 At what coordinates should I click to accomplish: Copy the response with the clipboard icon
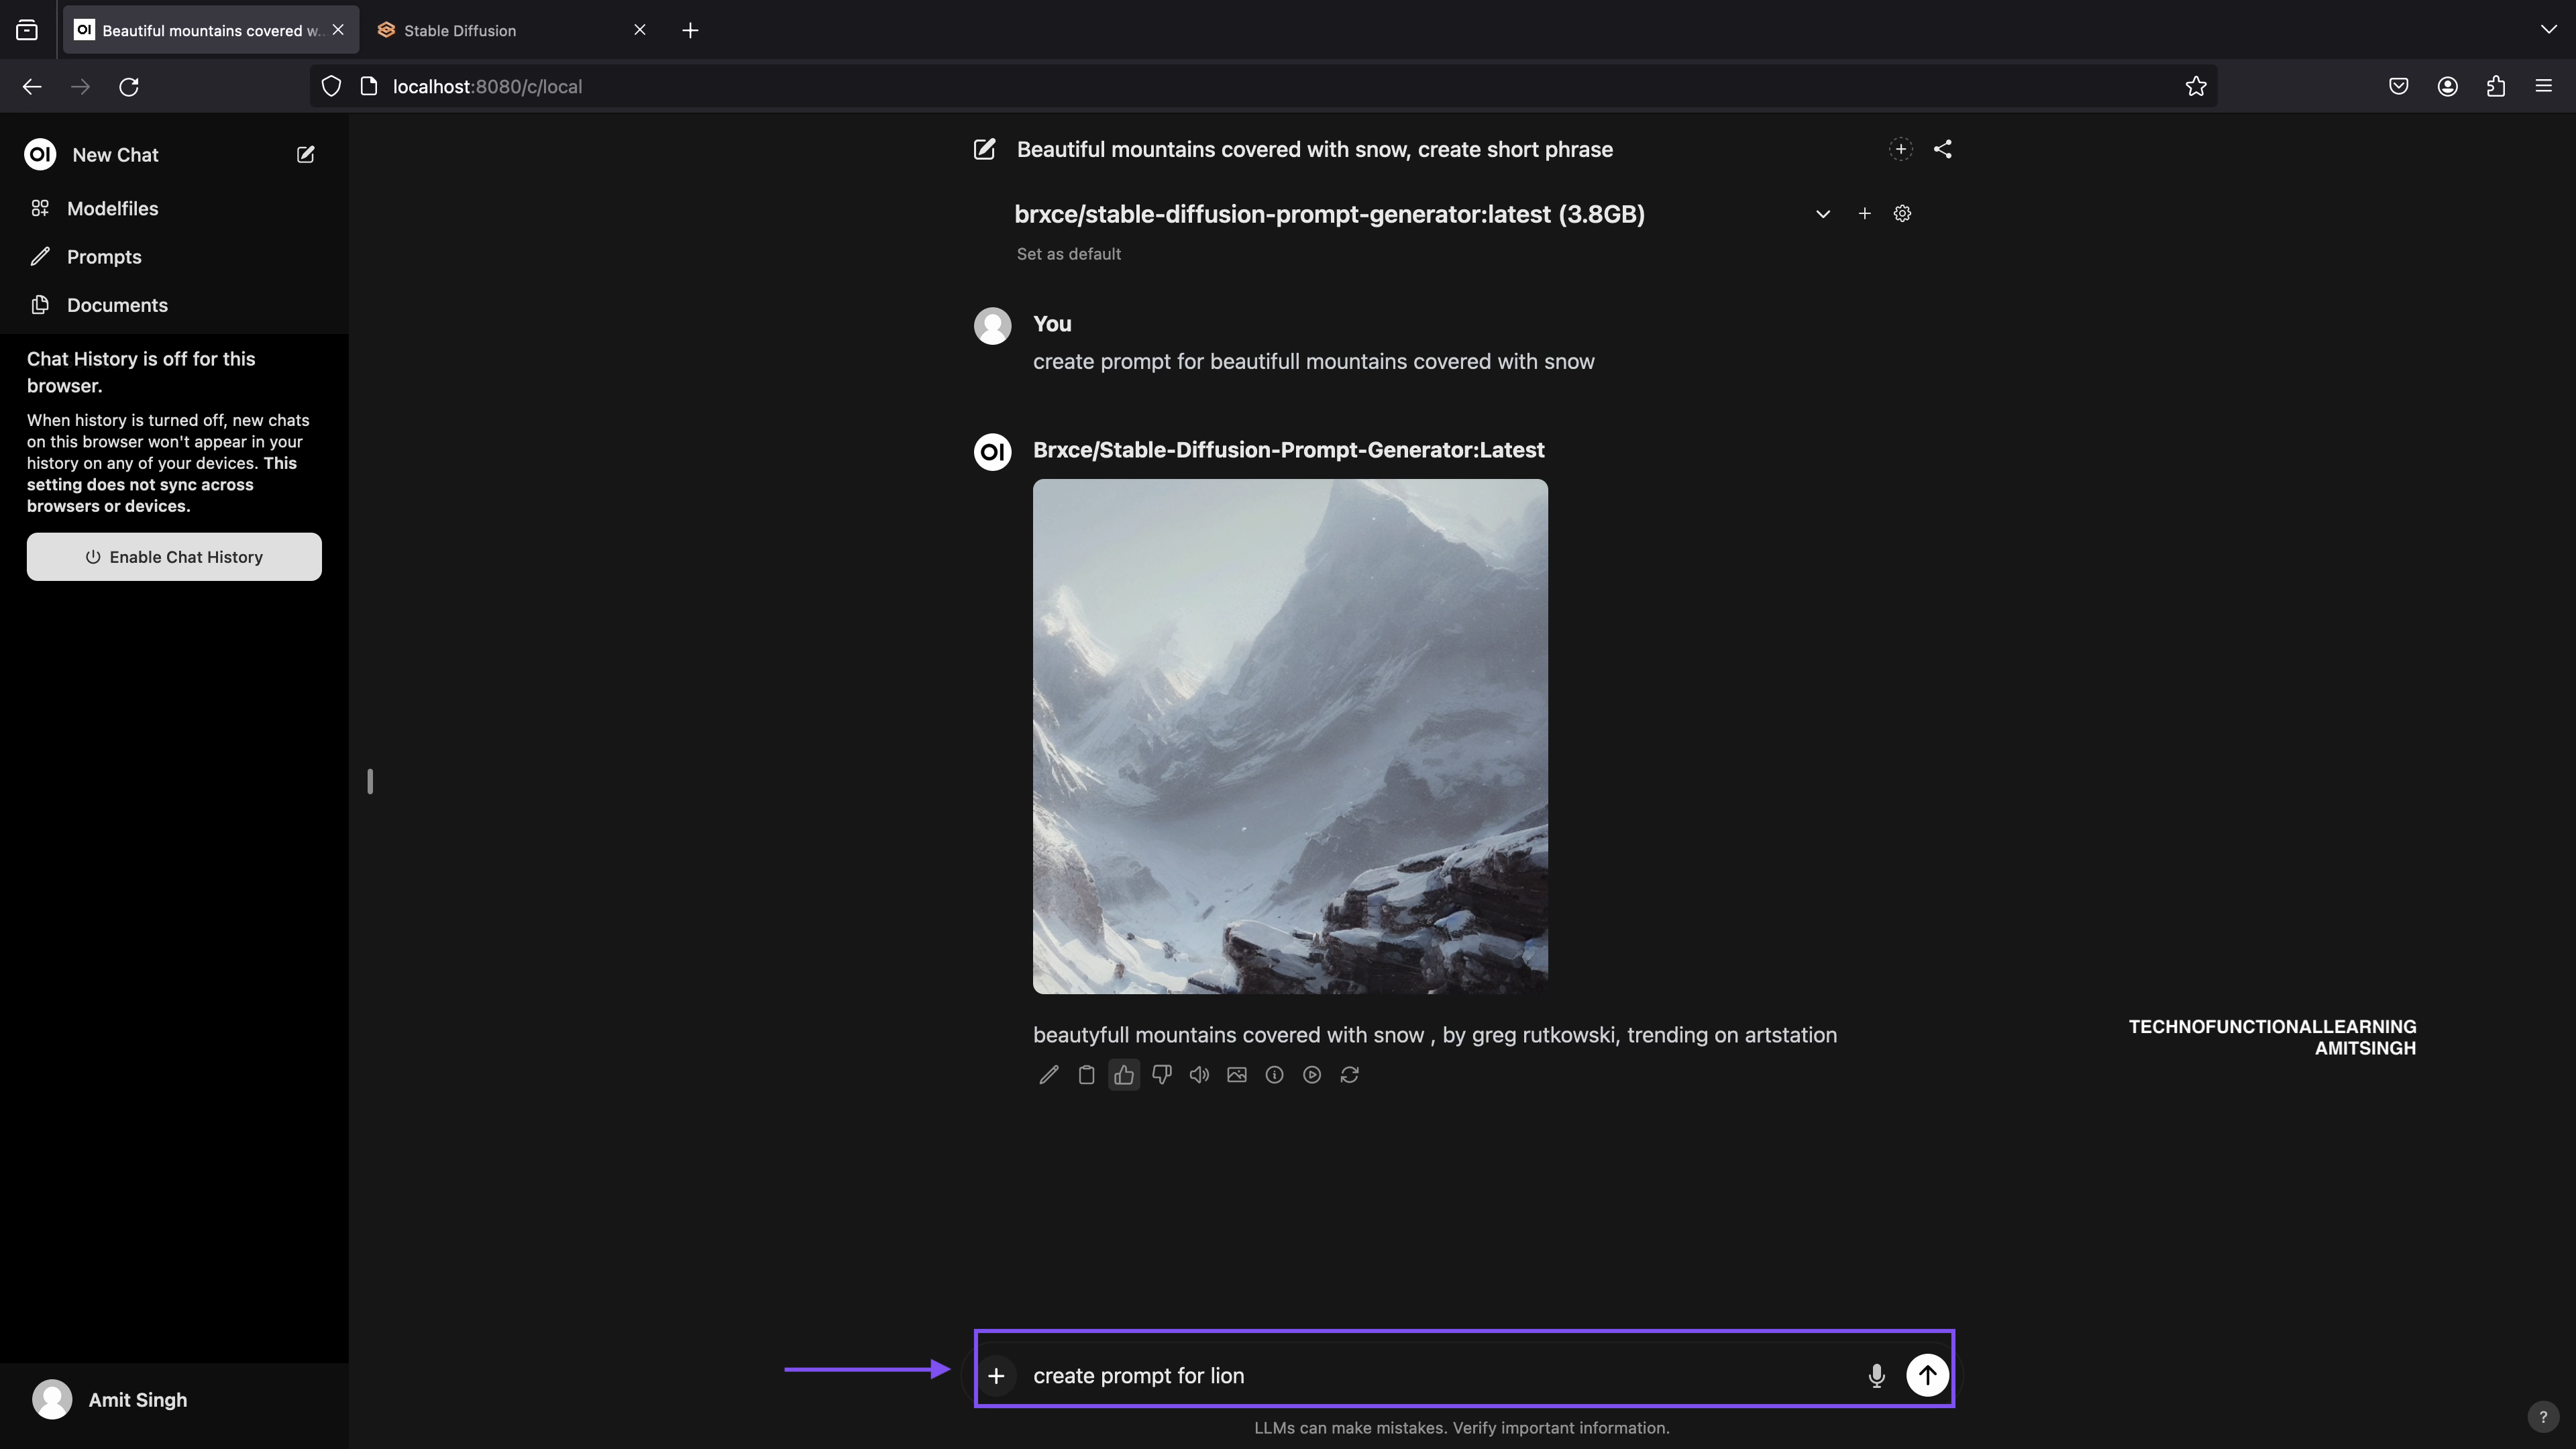(1086, 1075)
